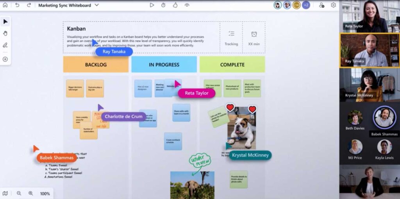This screenshot has height=199, width=400.
Task: Choose the Pan hand tool
Action: 5,34
